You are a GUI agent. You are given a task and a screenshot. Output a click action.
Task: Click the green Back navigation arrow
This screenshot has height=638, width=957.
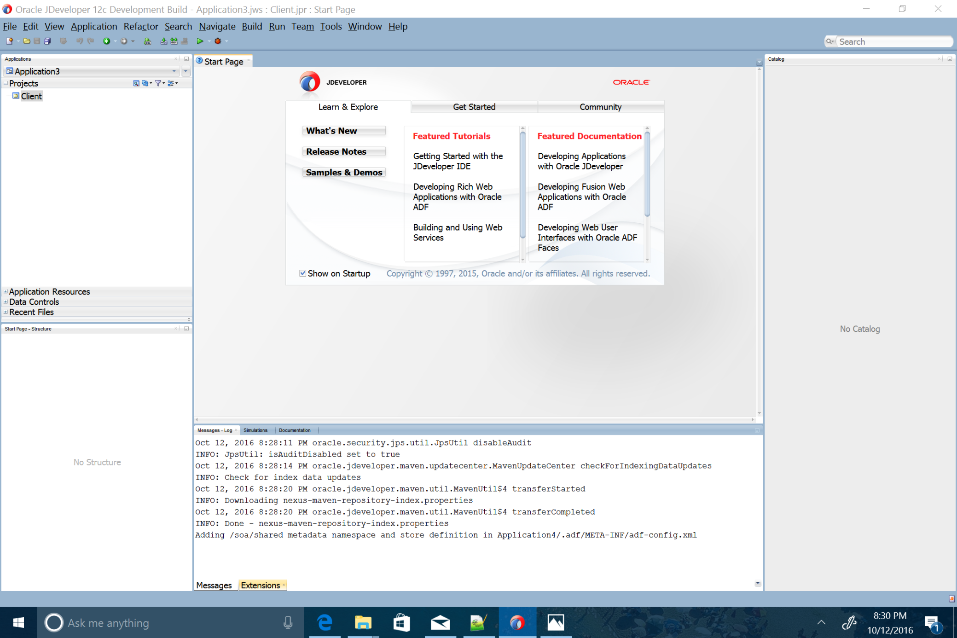click(x=106, y=41)
